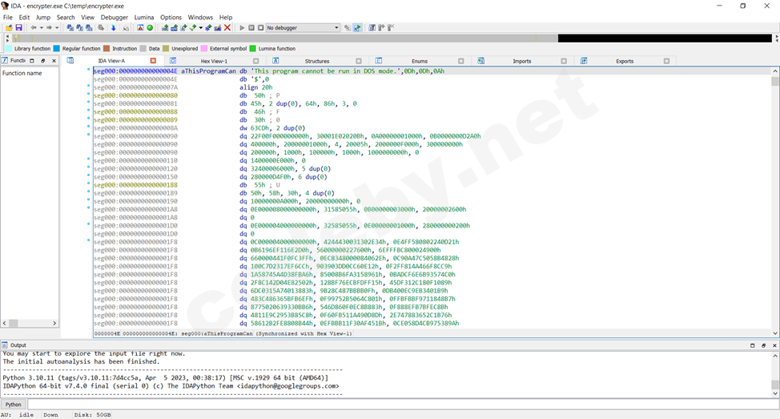Click the navigation band overview bar

392,38
